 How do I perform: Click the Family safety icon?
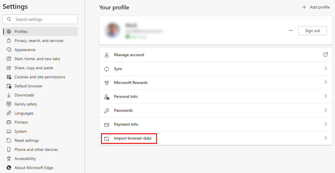pyautogui.click(x=9, y=104)
